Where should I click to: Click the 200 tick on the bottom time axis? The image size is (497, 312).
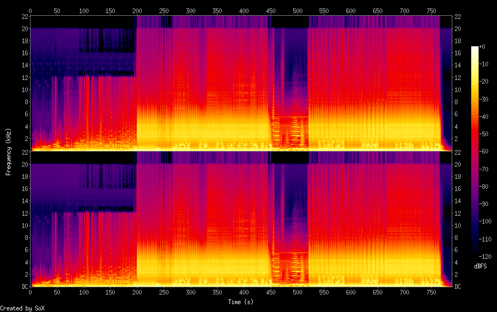[137, 291]
